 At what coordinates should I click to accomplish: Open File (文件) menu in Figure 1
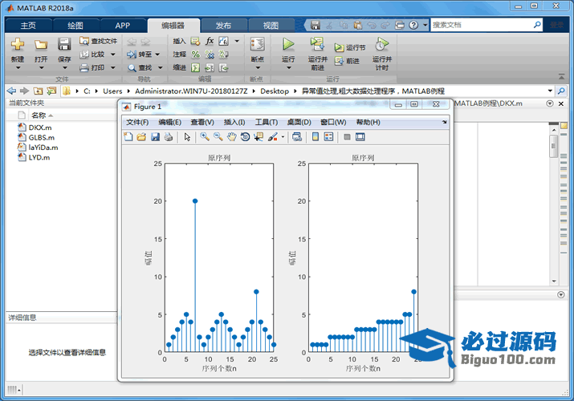(137, 122)
